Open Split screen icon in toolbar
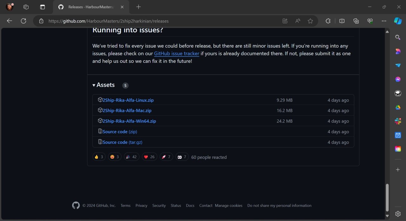The height and width of the screenshot is (221, 406). [x=342, y=21]
